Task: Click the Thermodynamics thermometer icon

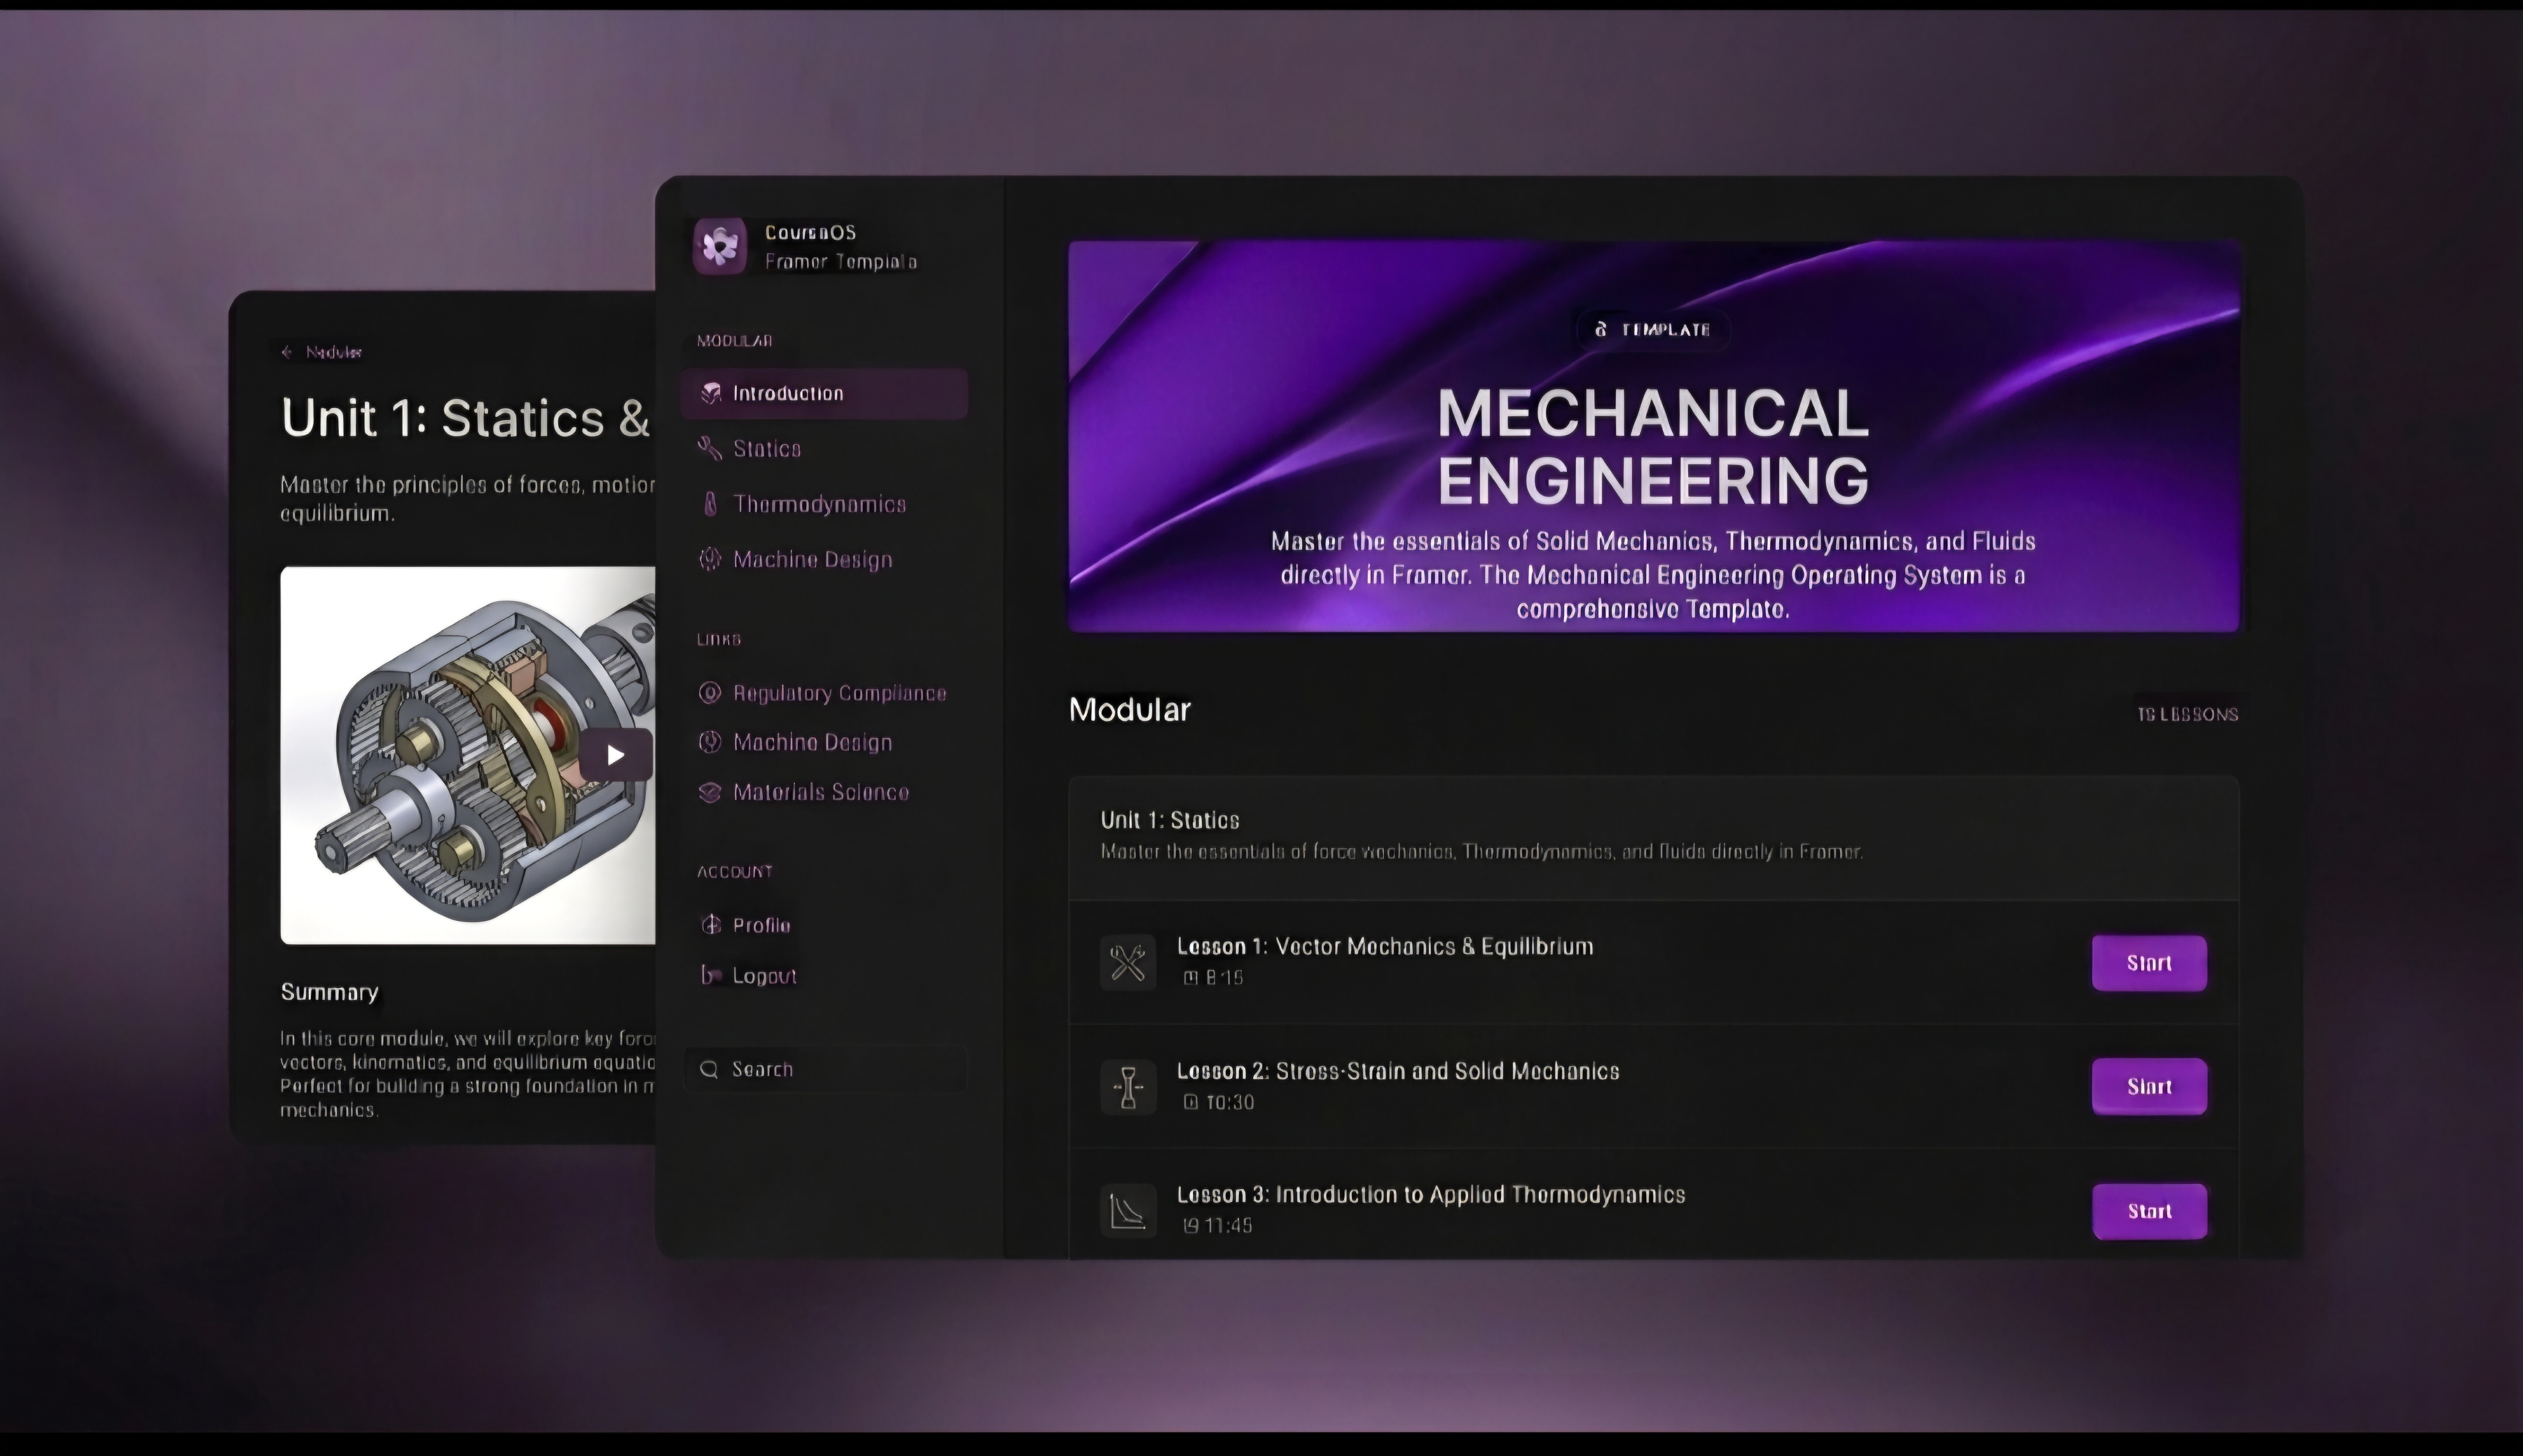Action: [x=710, y=503]
